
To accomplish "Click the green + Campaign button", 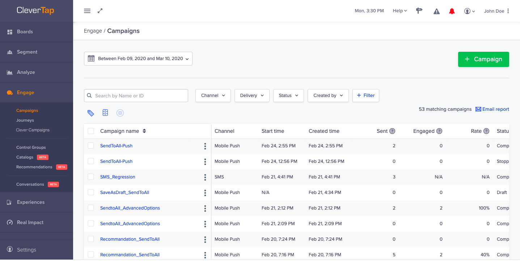I will (483, 59).
